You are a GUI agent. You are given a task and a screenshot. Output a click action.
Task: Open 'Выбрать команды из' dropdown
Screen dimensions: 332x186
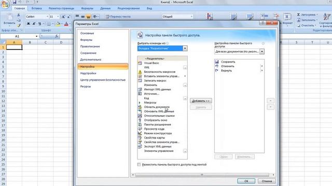pyautogui.click(x=185, y=48)
